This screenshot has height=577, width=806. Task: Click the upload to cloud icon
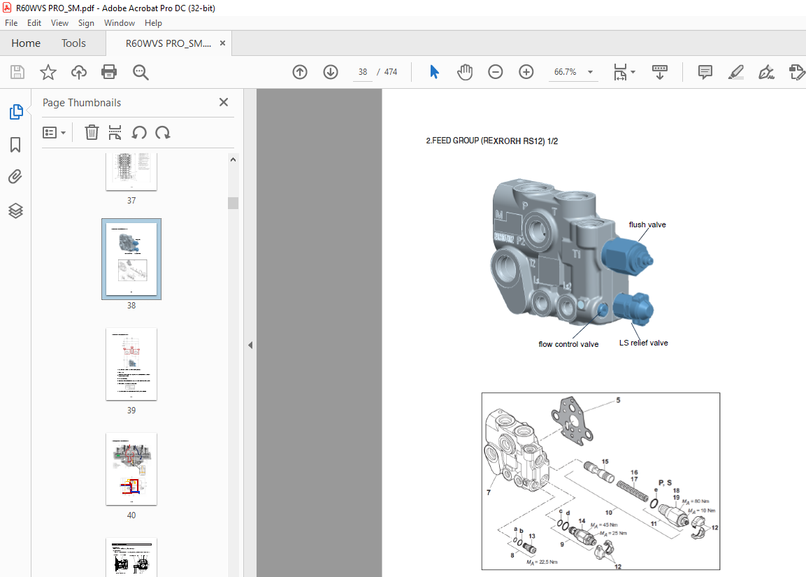[79, 72]
